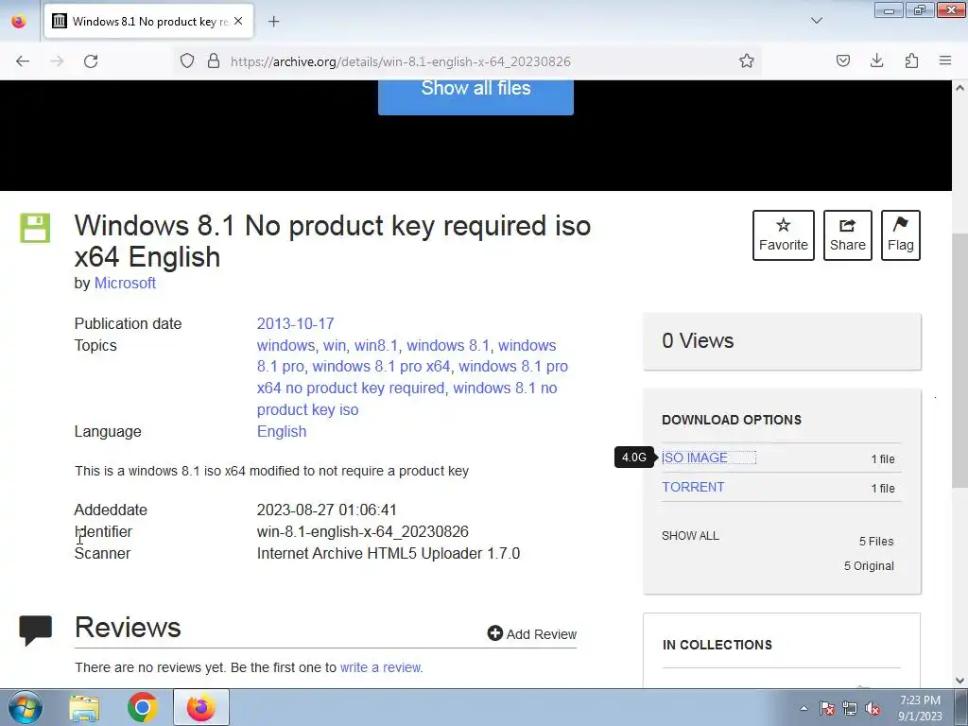
Task: Favorite this item with the star button
Action: [784, 235]
